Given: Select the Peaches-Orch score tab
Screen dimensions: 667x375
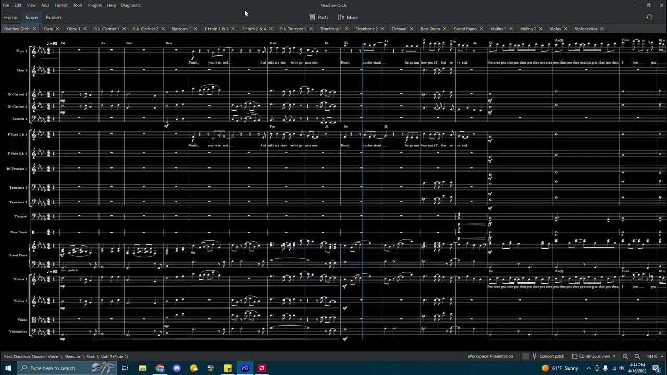Looking at the screenshot, I should click(17, 29).
